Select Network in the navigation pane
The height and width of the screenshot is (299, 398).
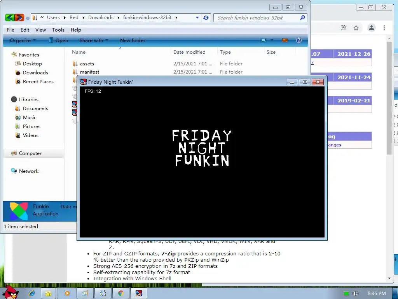click(x=29, y=171)
